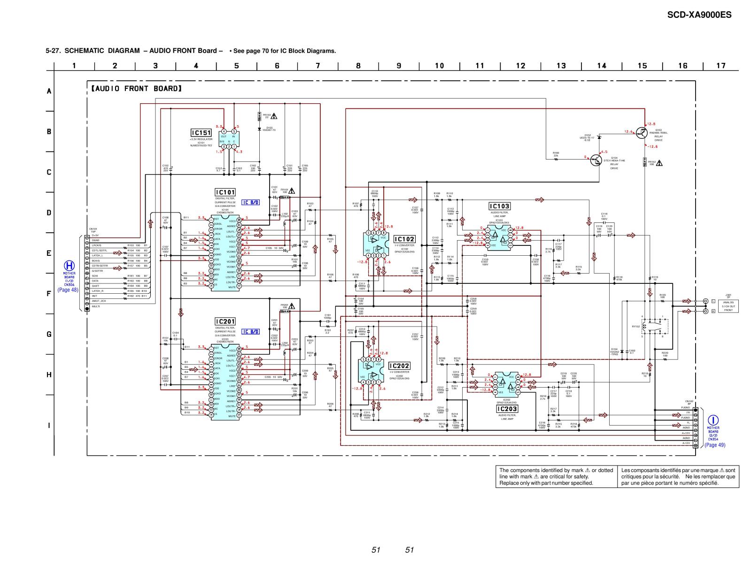Image resolution: width=751 pixels, height=564 pixels.
Task: Click 'See page 70 for IC Block Diagrams' note
Action: coord(283,51)
